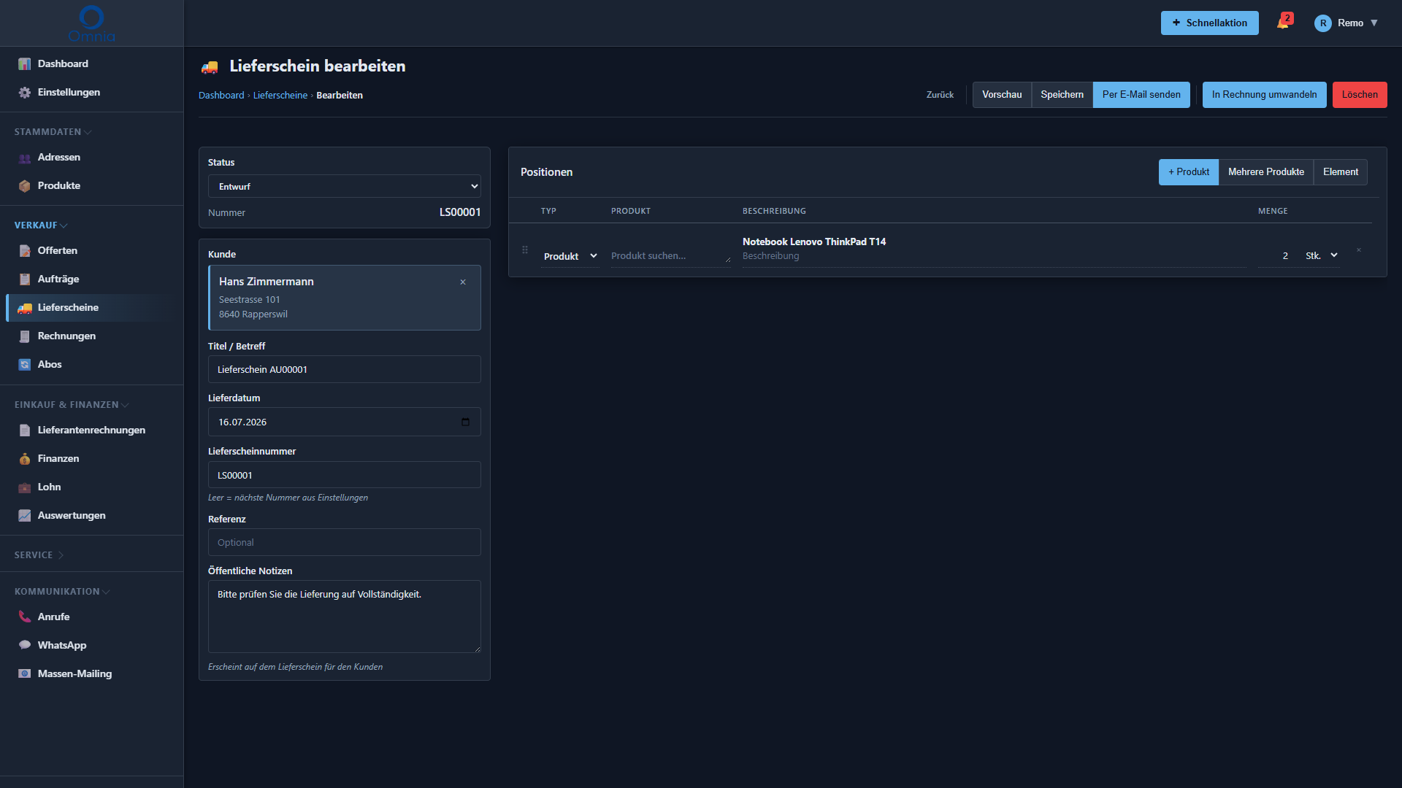Open notifications bell icon
The height and width of the screenshot is (788, 1402).
click(1284, 23)
